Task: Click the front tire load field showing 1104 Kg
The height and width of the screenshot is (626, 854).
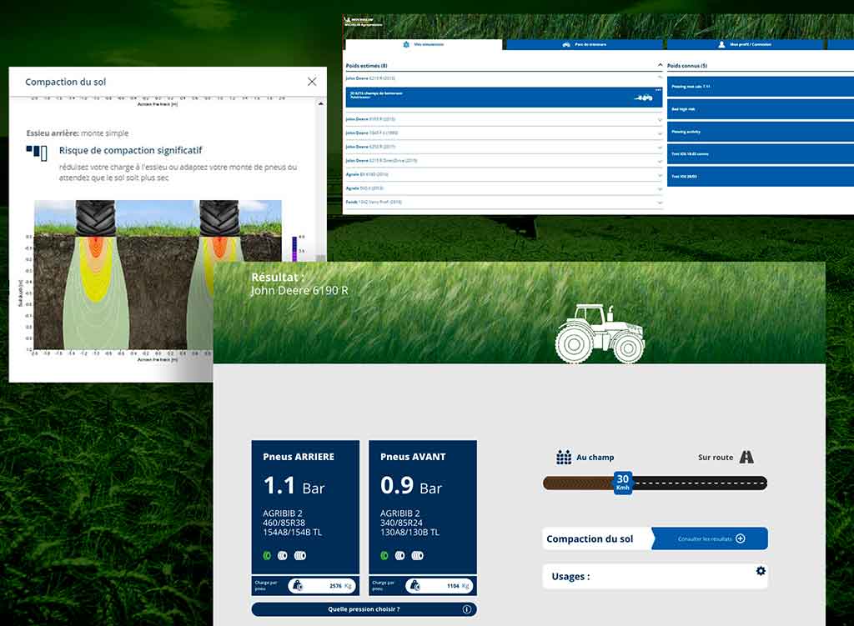Action: point(439,586)
